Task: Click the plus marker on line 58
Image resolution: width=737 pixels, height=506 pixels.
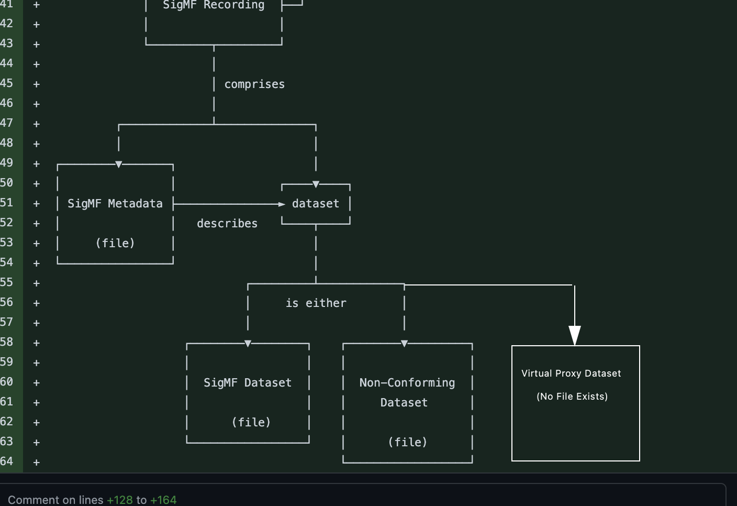Action: click(36, 342)
